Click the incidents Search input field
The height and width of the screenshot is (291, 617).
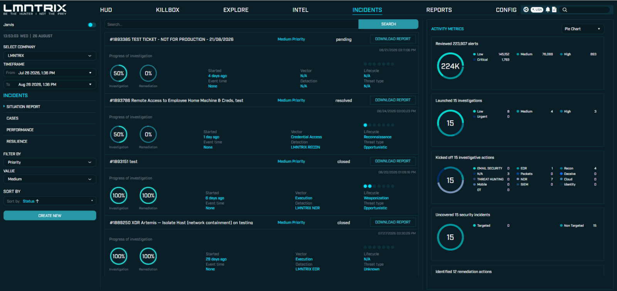pyautogui.click(x=231, y=24)
